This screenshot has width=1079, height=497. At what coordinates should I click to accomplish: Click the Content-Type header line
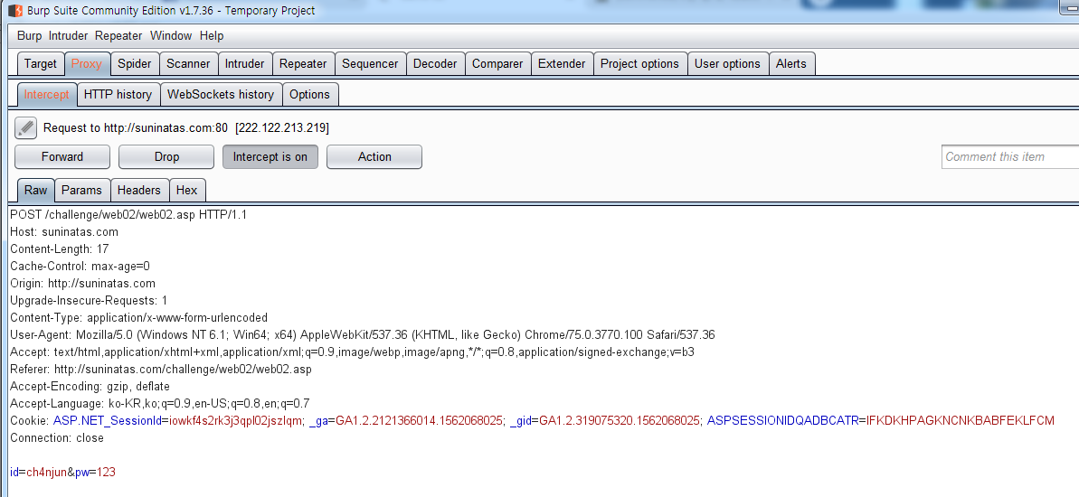coord(139,317)
